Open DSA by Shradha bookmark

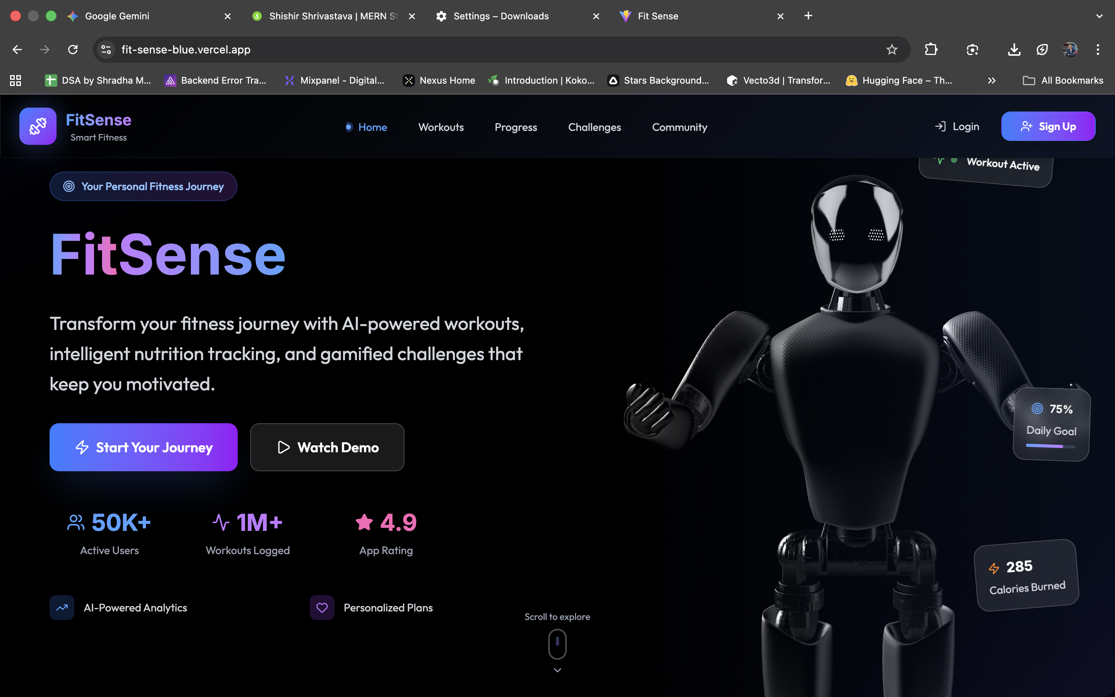click(98, 80)
